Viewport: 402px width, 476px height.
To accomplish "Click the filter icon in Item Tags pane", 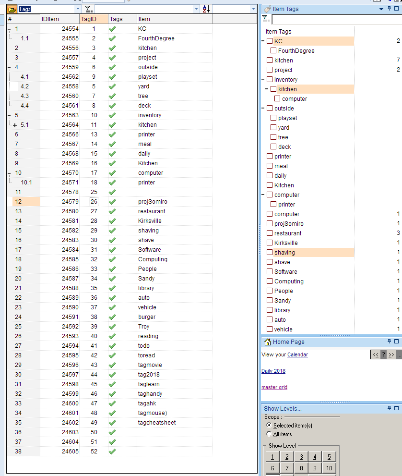I will click(x=266, y=19).
